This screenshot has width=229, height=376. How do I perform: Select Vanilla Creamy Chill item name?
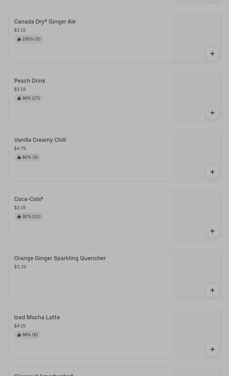40,140
